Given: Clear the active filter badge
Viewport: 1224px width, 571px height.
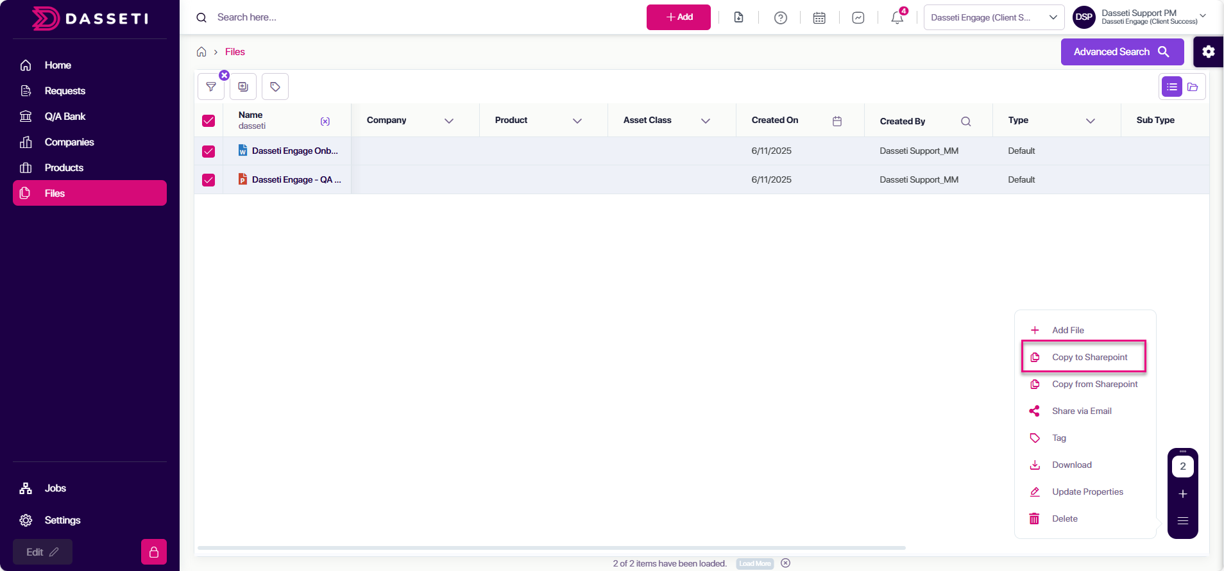Looking at the screenshot, I should pyautogui.click(x=224, y=76).
